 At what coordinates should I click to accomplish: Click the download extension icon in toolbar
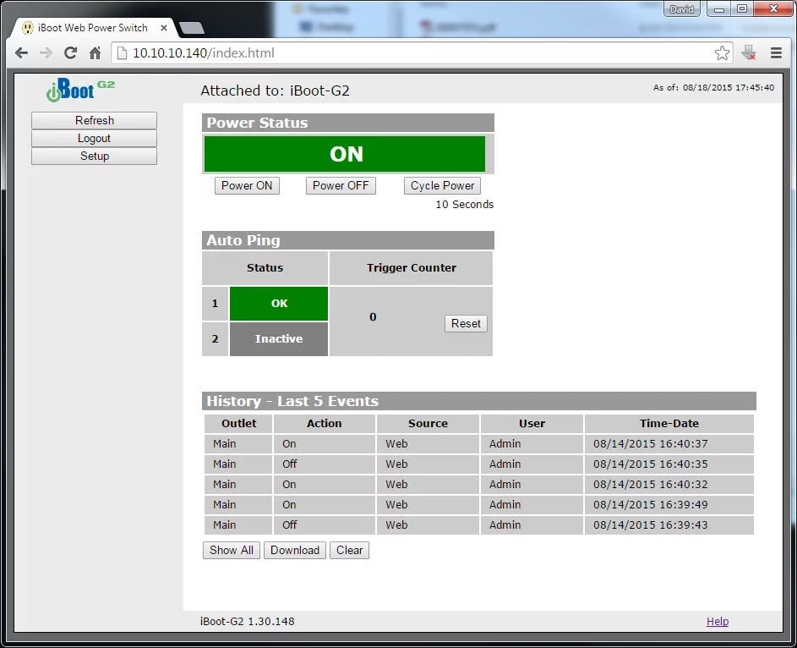pos(748,53)
